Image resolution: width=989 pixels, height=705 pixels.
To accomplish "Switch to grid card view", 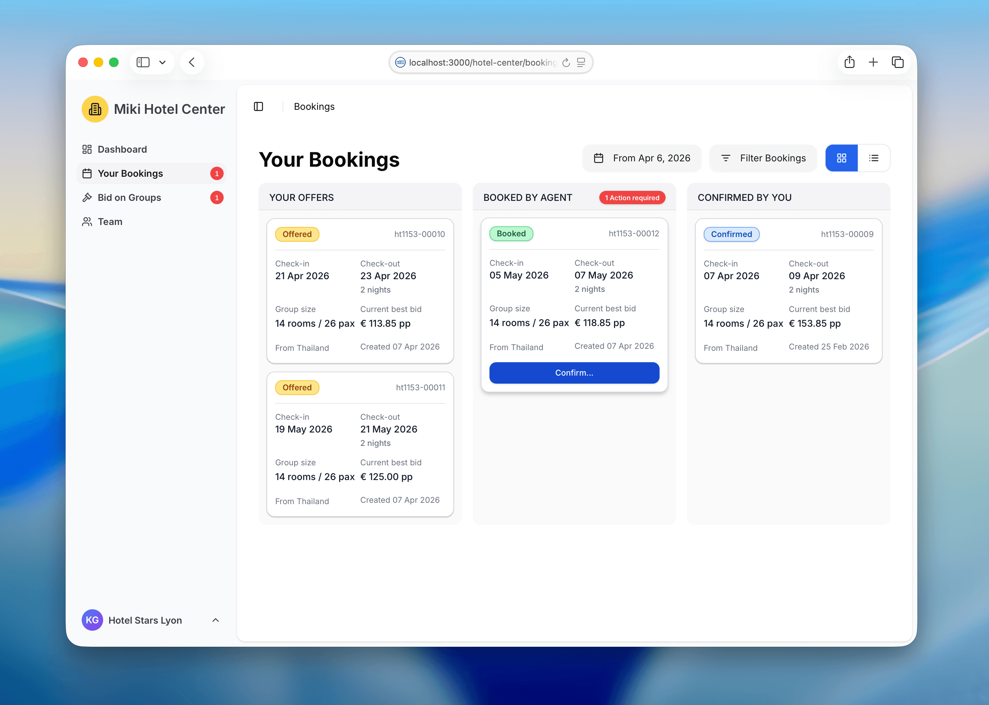I will coord(841,158).
